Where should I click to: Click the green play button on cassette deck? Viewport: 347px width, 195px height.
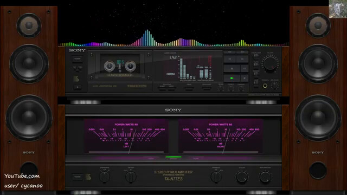click(232, 78)
